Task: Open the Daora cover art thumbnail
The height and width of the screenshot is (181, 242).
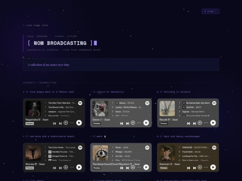Action: click(x=100, y=109)
